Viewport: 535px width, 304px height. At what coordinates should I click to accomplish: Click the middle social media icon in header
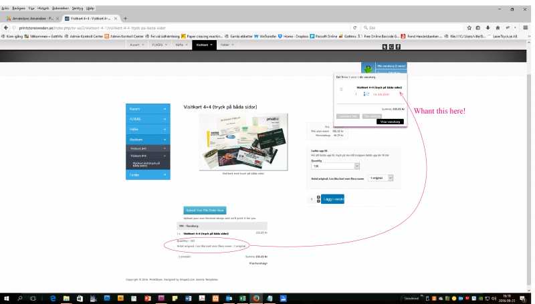point(391,47)
